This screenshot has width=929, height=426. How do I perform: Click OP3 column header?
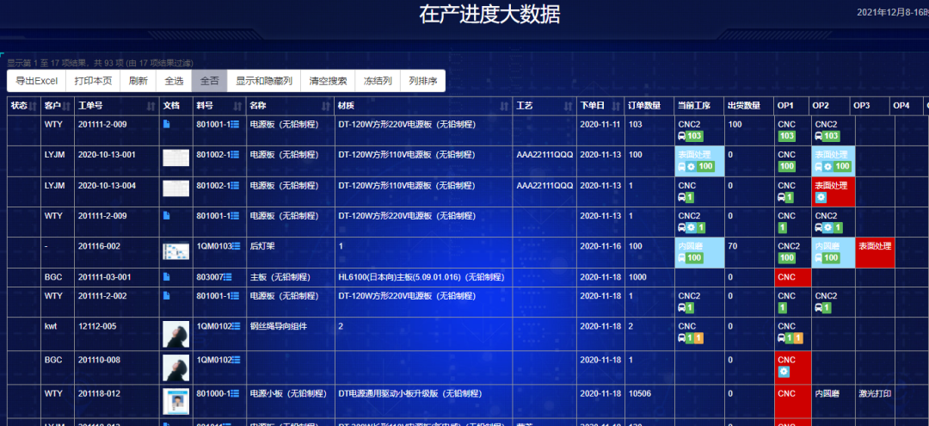(869, 106)
